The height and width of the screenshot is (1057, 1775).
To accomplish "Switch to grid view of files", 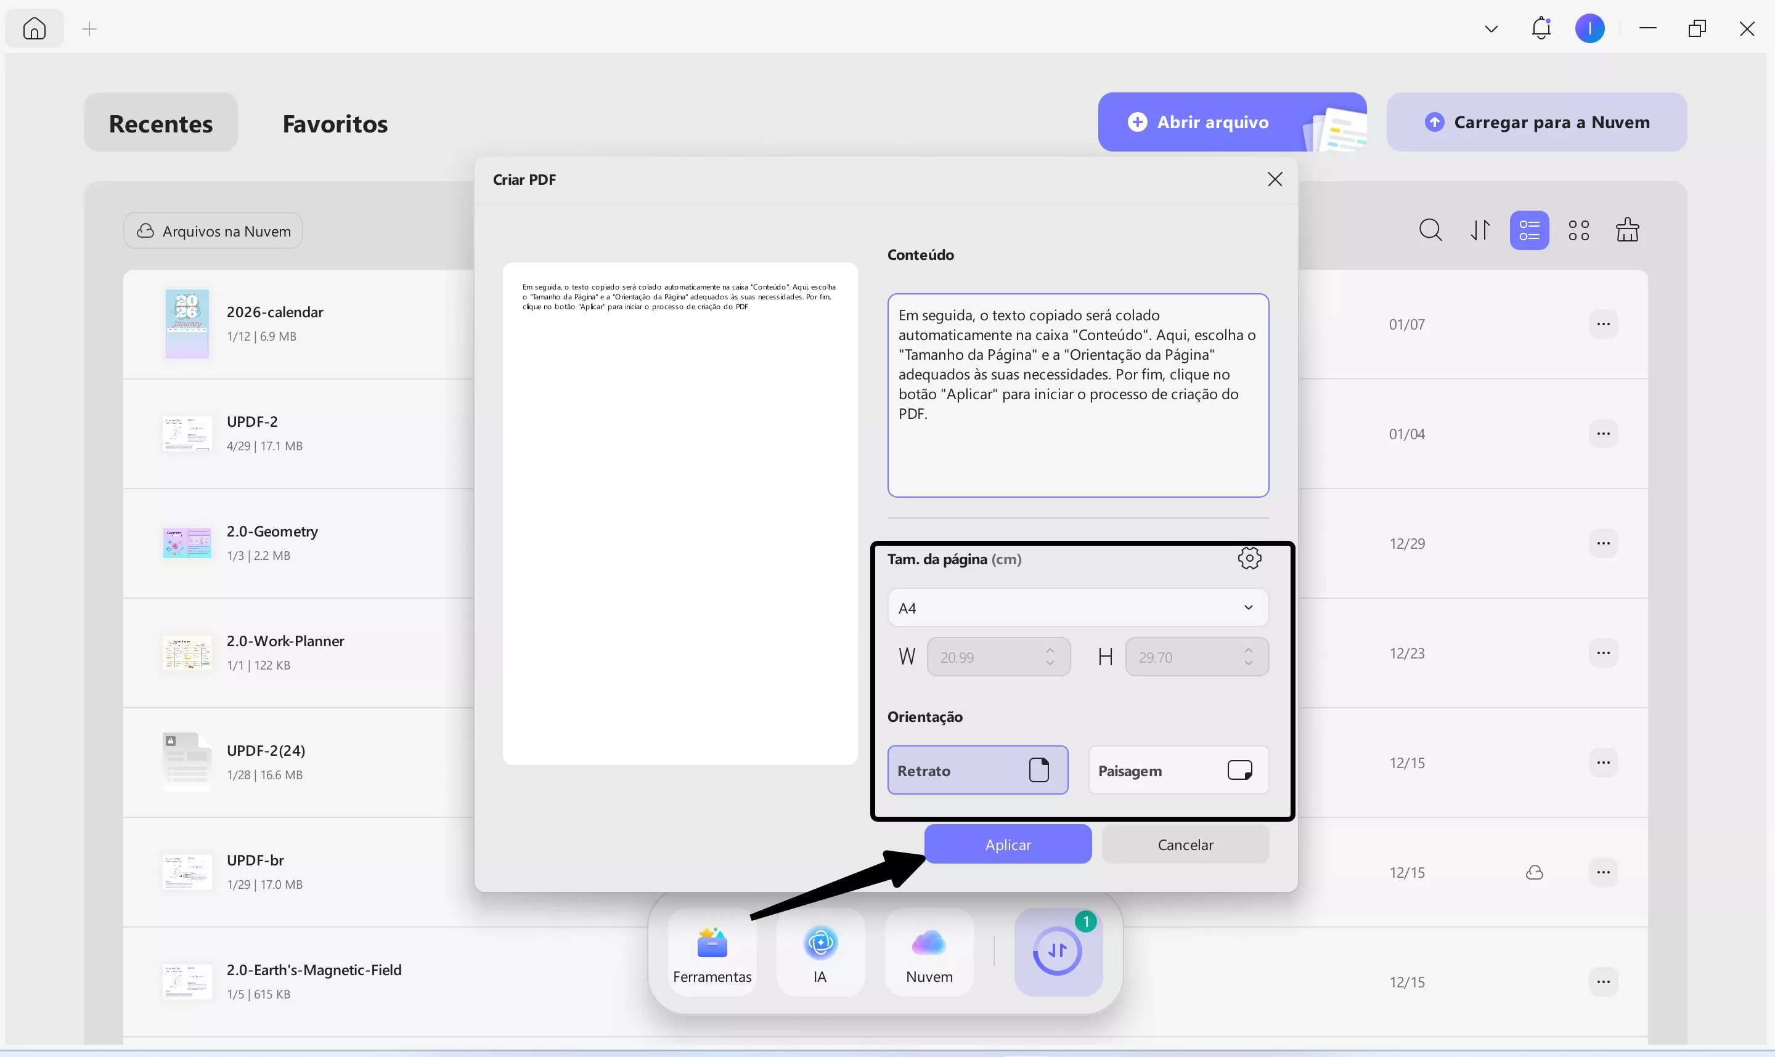I will point(1578,229).
